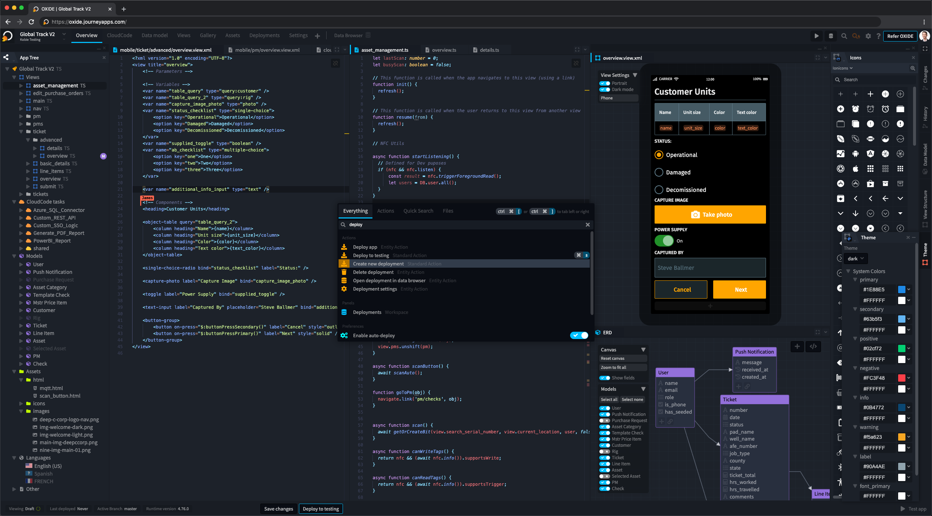Open the search magnifier in top toolbar
This screenshot has width=932, height=516.
coord(844,36)
